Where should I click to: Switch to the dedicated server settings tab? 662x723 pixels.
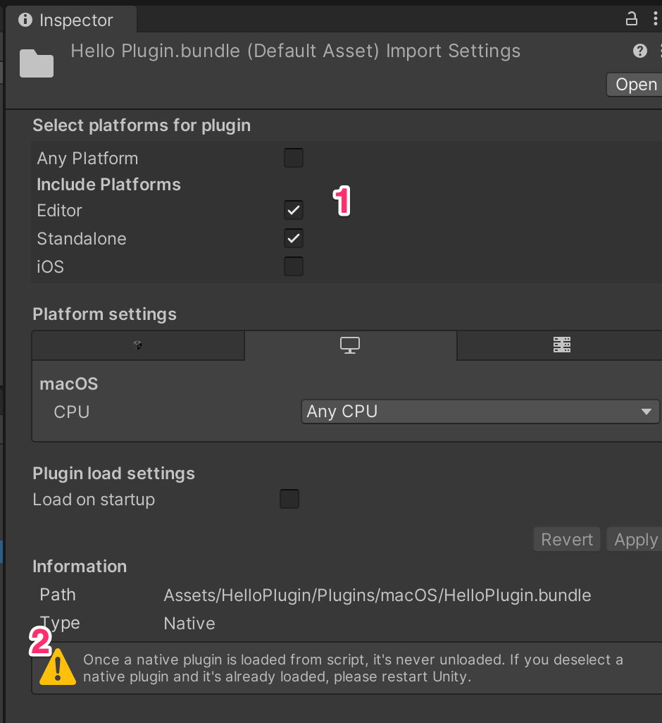561,345
